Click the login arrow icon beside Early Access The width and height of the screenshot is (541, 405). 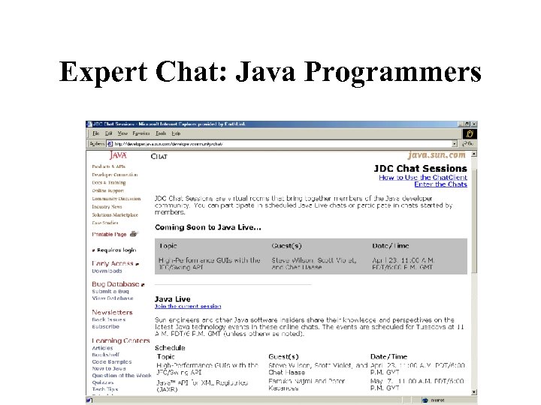coord(137,264)
